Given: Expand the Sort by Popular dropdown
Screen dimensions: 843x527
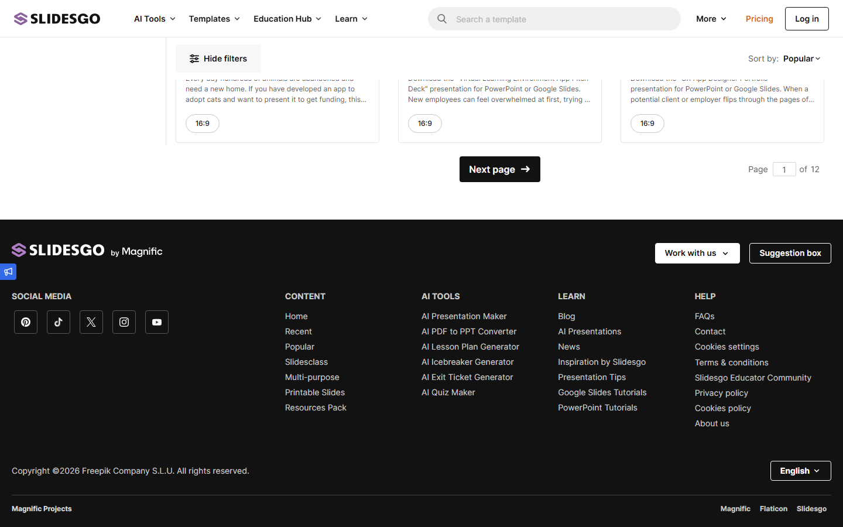Looking at the screenshot, I should [801, 59].
